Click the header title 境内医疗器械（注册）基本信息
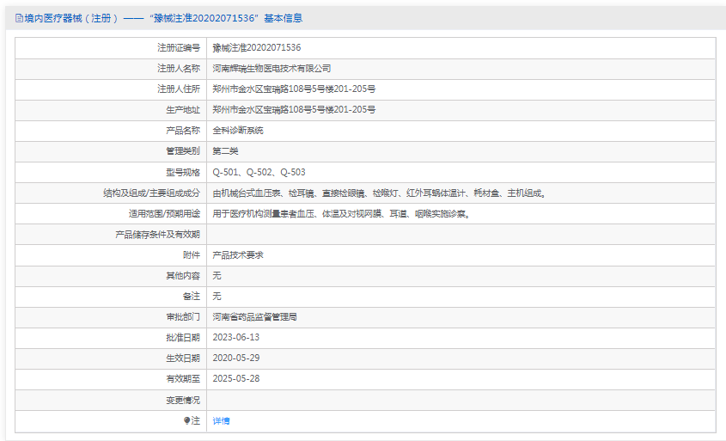Viewport: 726px width, 441px height. [163, 18]
